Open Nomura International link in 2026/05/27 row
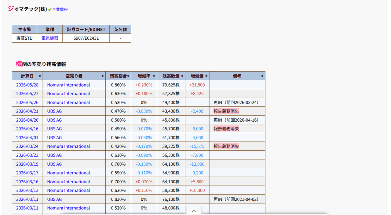This screenshot has width=391, height=215. 68,94
